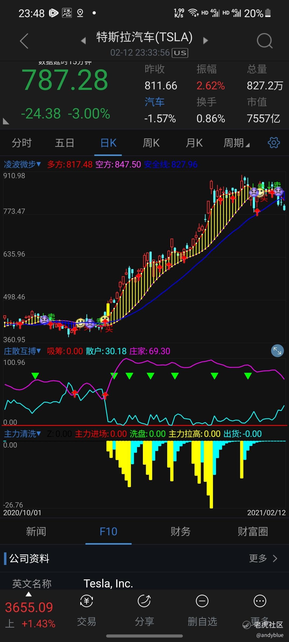The height and width of the screenshot is (642, 289).
Task: Tap the Tesla, Inc. company name
Action: point(108,583)
